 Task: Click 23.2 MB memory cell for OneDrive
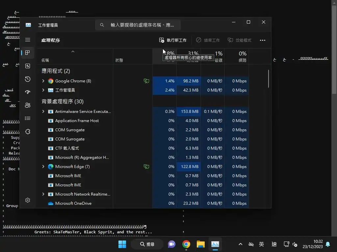point(189,203)
